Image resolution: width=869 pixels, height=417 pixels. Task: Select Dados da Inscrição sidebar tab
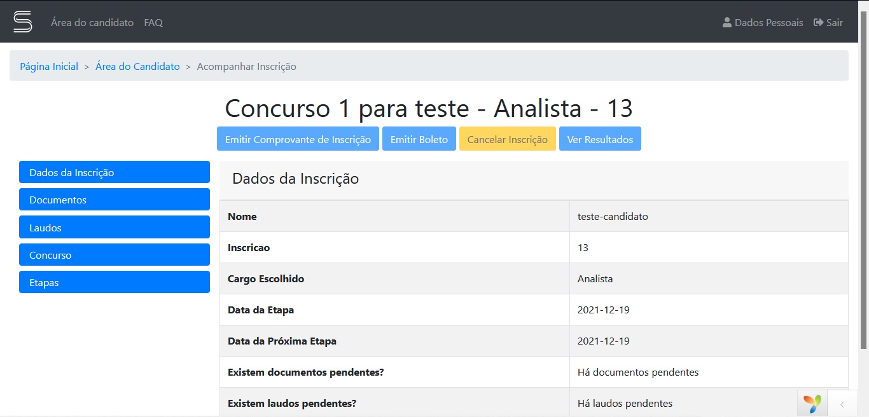point(115,172)
